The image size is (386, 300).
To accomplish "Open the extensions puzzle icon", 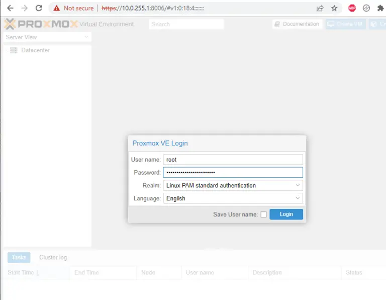I will coord(380,8).
